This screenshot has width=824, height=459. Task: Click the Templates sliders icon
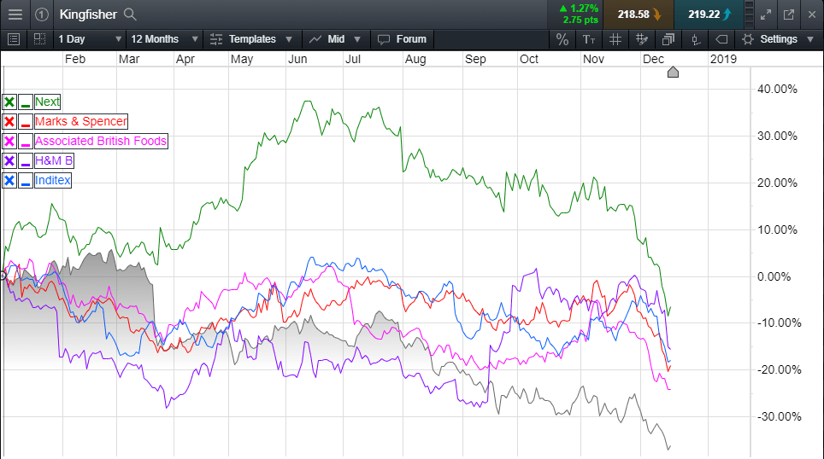pyautogui.click(x=216, y=39)
